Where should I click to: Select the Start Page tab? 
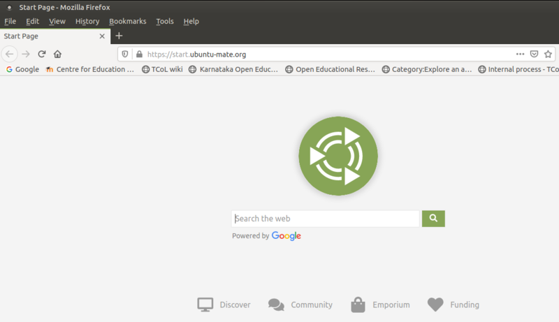[x=55, y=36]
